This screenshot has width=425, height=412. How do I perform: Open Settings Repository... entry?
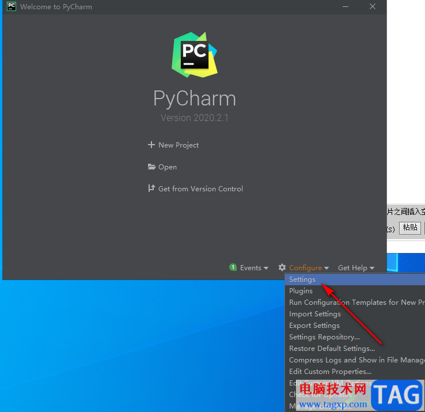click(355, 337)
